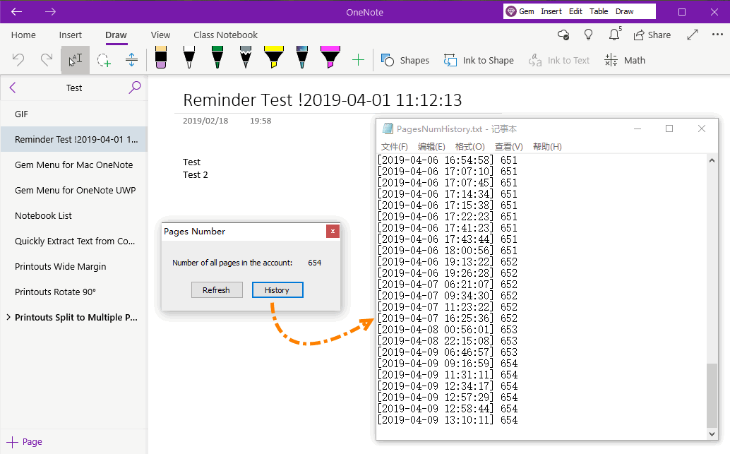Open the Quickly Extract Text page
This screenshot has width=730, height=454.
click(x=74, y=241)
